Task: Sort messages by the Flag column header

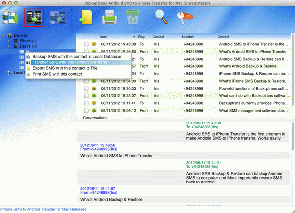Action: pos(141,37)
